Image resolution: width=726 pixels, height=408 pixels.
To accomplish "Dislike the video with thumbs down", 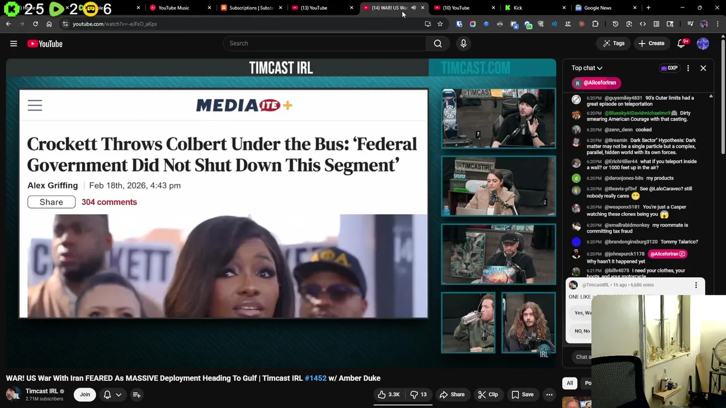I will click(x=419, y=394).
